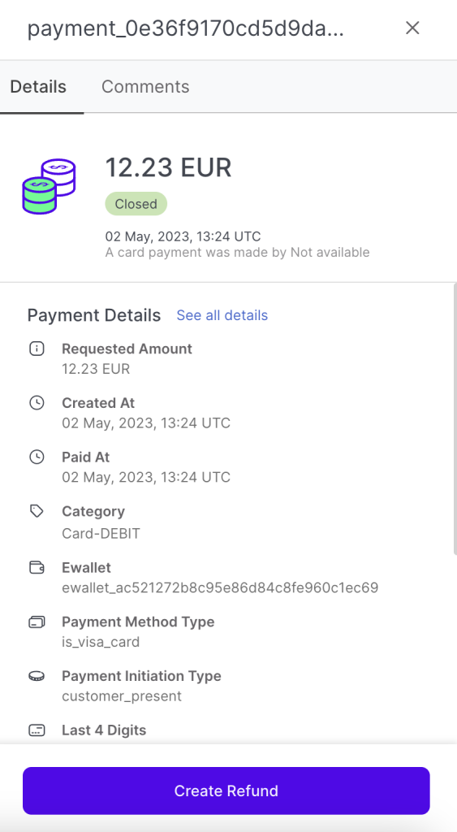The image size is (457, 832).
Task: Click the clock icon beside Created At
Action: click(x=37, y=403)
